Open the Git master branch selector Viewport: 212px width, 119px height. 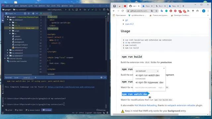pyautogui.click(x=97, y=113)
